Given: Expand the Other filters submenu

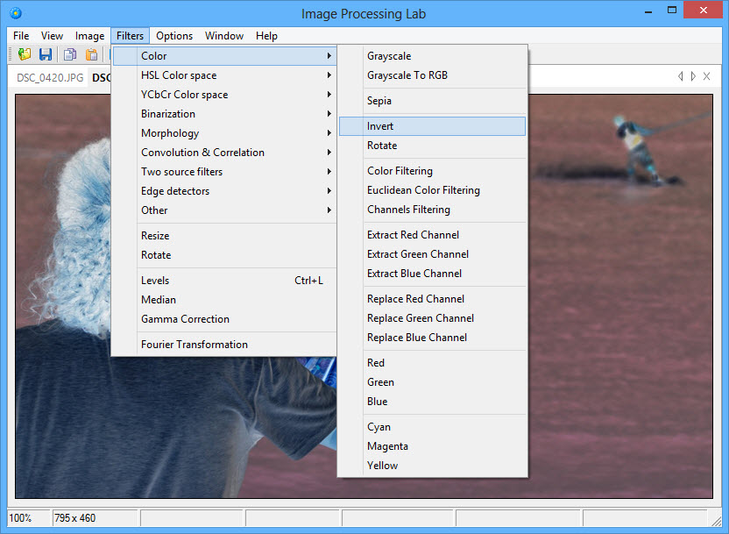Looking at the screenshot, I should [x=224, y=210].
